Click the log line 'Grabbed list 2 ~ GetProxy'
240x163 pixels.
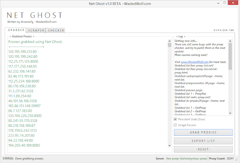click(x=190, y=111)
